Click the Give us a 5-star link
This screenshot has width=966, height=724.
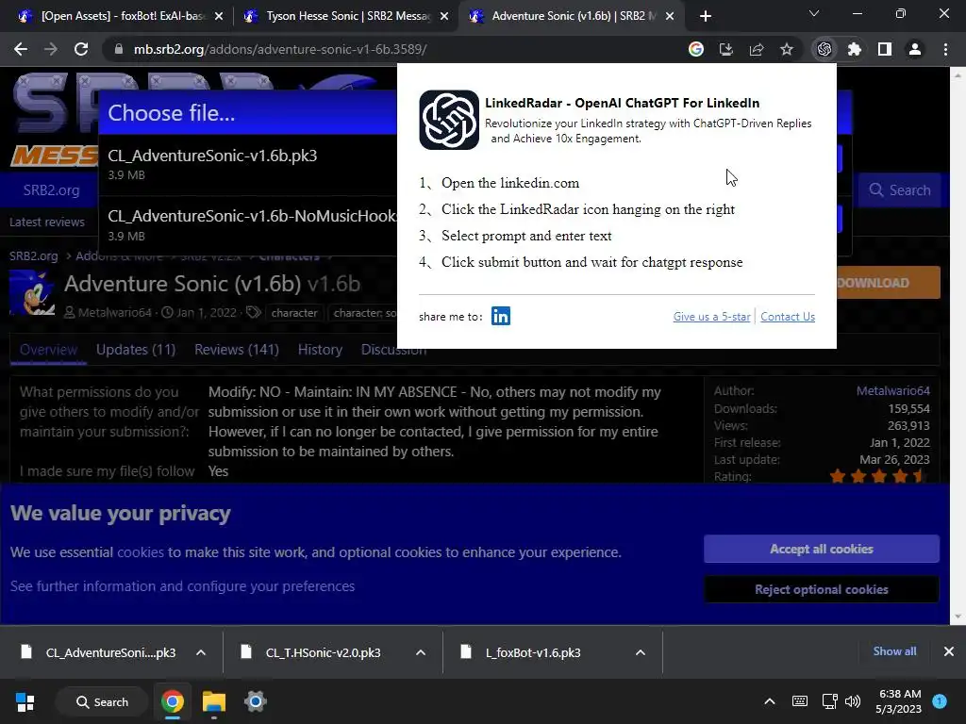point(711,317)
